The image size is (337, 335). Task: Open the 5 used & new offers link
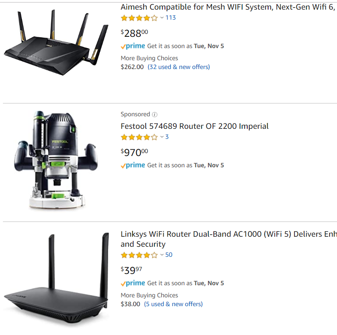click(173, 304)
